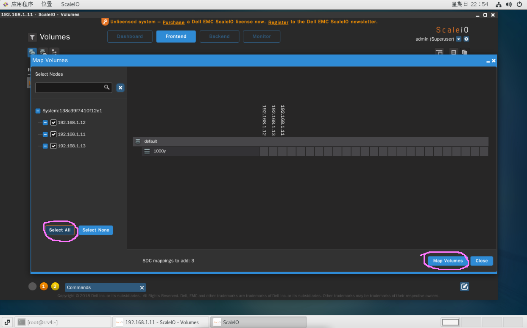Follow the Register newsletter link

tap(278, 22)
